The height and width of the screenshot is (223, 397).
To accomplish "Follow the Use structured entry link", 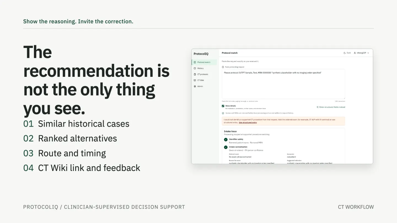I will click(x=248, y=123).
